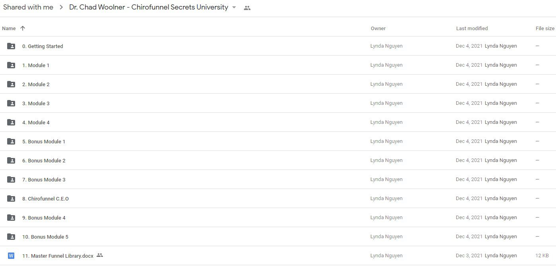Select the '10. Bonus Module 5' folder name

tap(45, 237)
